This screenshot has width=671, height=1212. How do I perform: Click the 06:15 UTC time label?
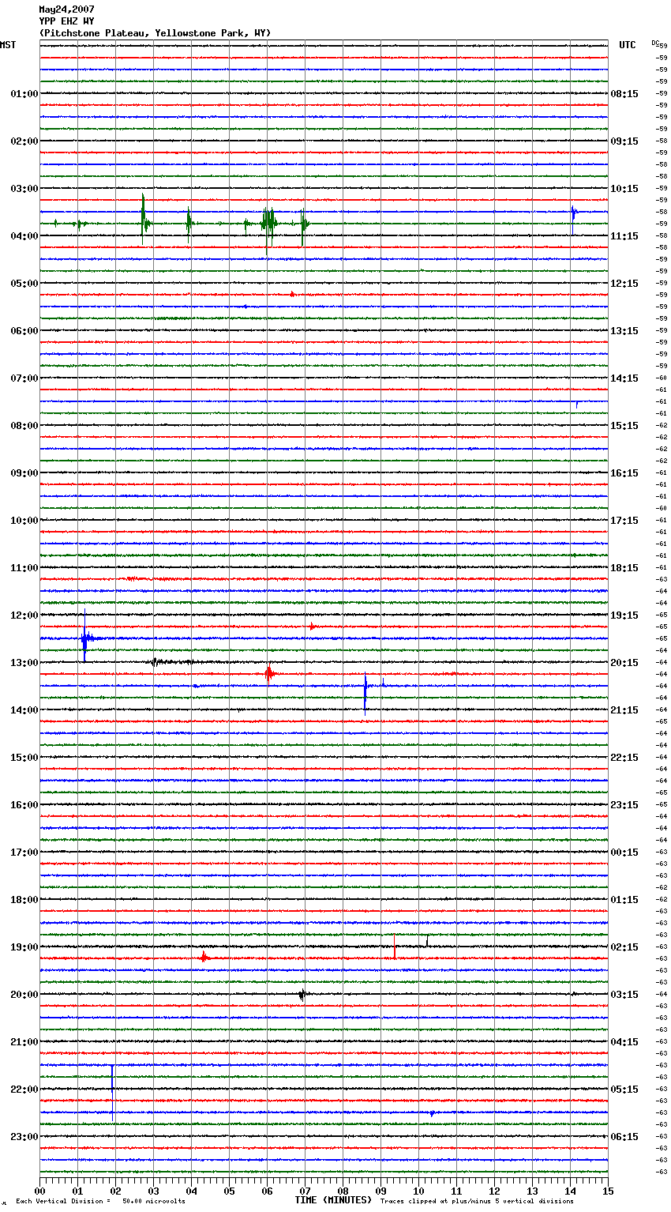point(624,1137)
